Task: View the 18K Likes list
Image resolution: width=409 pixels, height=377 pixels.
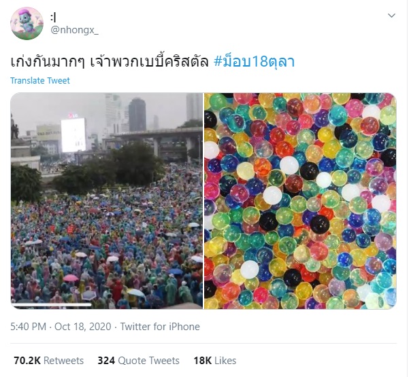Action: tap(215, 361)
